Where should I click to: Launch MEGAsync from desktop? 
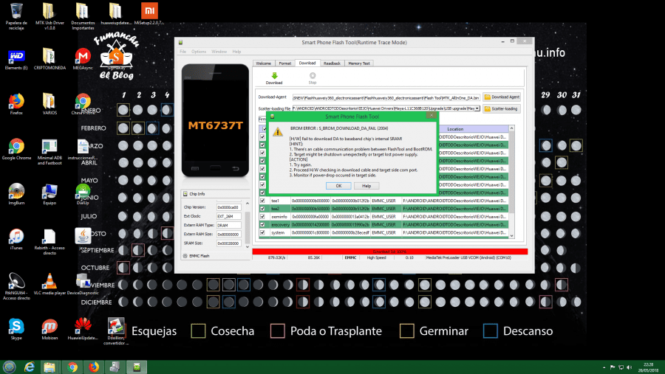coord(83,59)
